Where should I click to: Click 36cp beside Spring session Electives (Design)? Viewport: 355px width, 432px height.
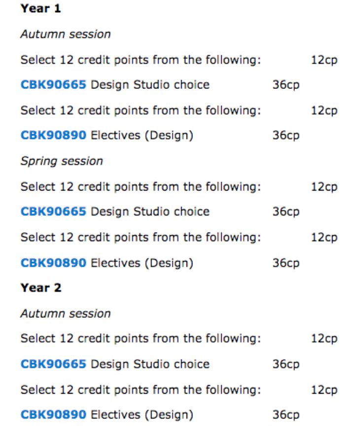[x=286, y=263]
